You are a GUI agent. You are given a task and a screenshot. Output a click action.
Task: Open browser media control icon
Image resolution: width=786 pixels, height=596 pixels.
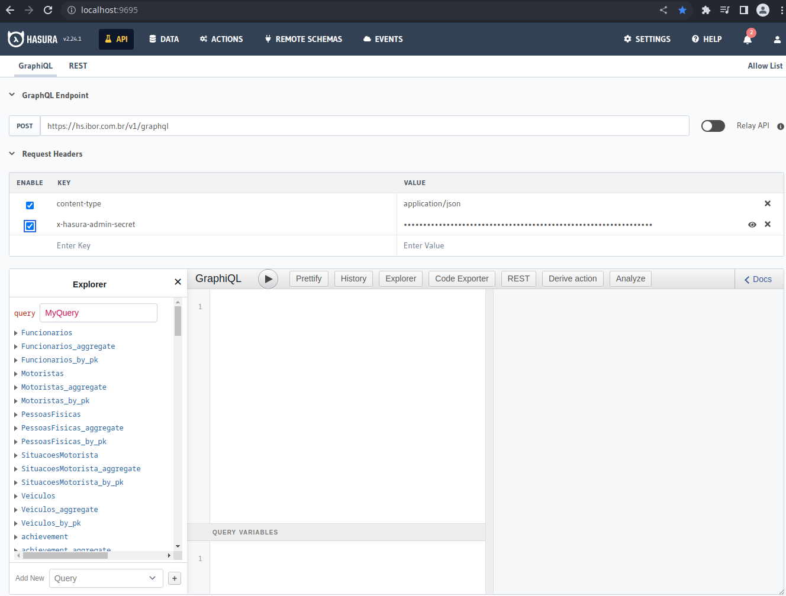[724, 10]
